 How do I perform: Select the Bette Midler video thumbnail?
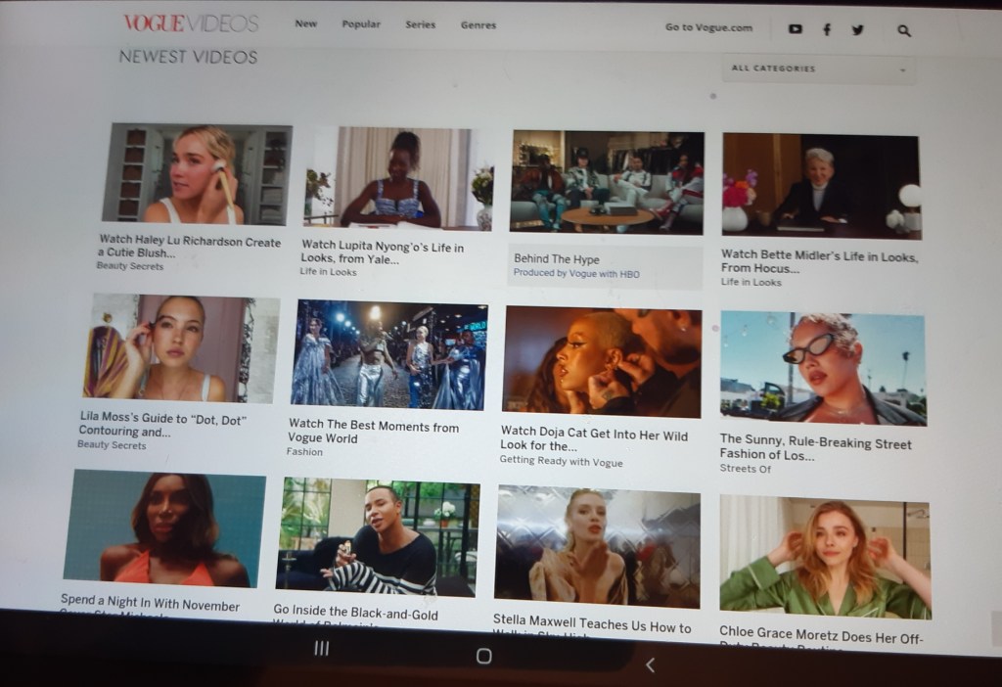[x=820, y=186]
